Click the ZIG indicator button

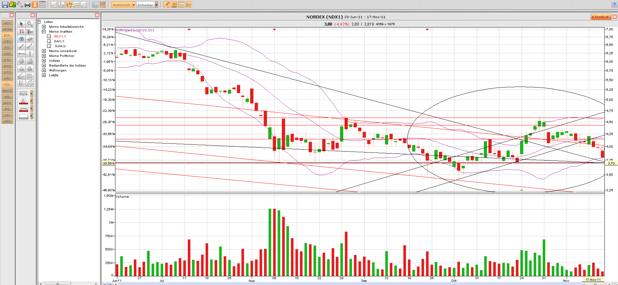pos(7,109)
